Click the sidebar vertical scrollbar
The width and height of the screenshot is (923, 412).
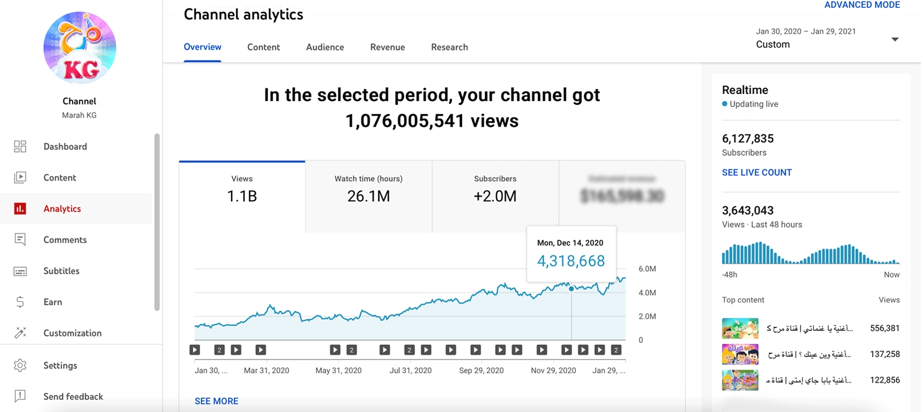coord(157,222)
